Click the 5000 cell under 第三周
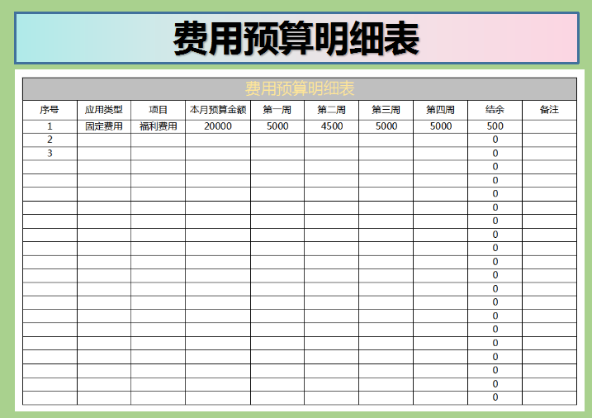Screen dimensions: 592x418 (x=386, y=126)
